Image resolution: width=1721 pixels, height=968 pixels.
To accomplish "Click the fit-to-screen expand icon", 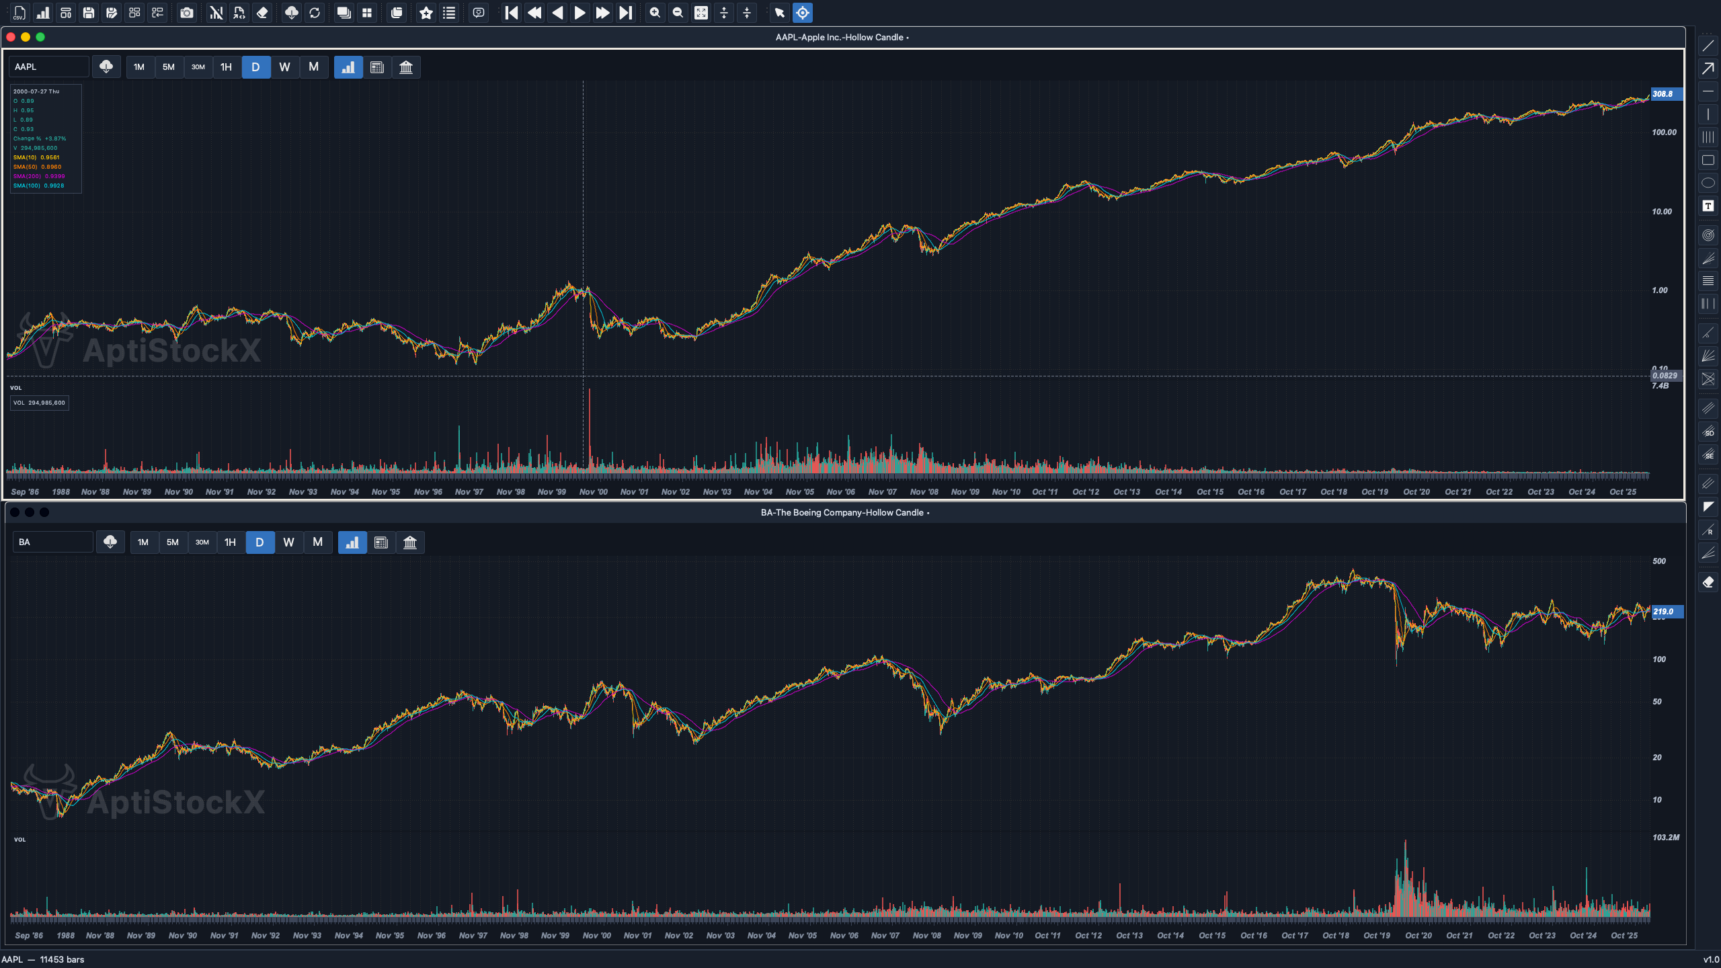I will pyautogui.click(x=701, y=13).
